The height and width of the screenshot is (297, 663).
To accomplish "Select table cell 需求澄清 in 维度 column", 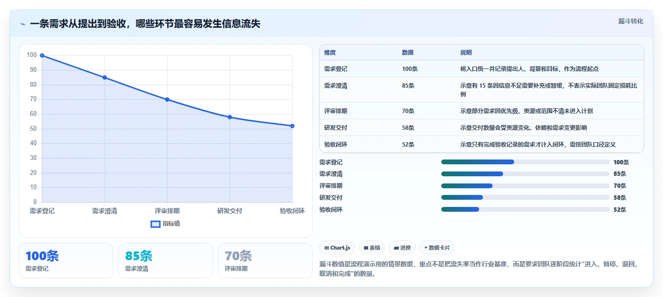I will coord(336,86).
